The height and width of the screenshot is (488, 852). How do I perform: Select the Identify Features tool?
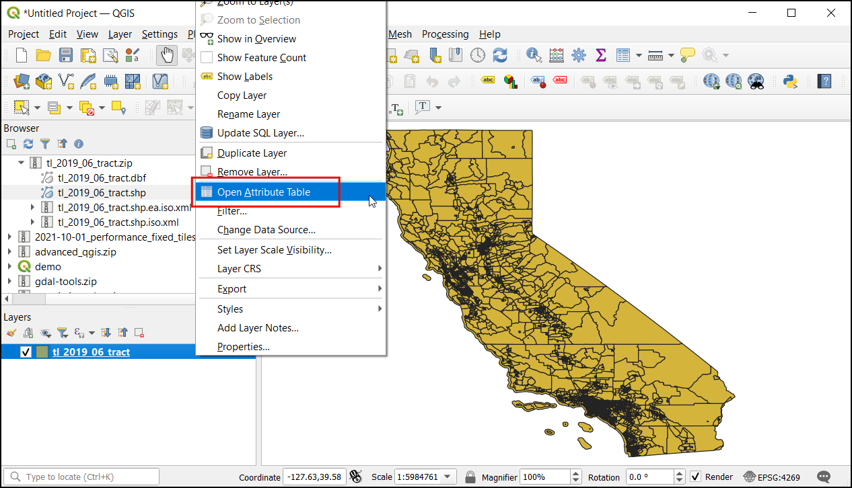(534, 55)
